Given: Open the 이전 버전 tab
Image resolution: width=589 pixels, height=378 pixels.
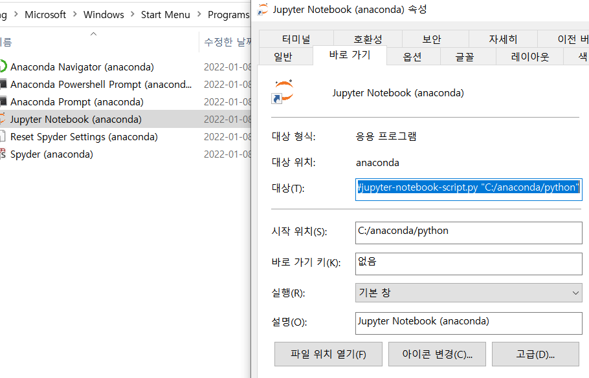Looking at the screenshot, I should tap(564, 39).
